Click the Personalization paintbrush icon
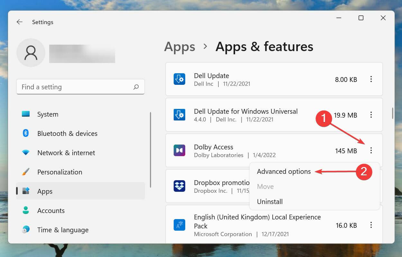The width and height of the screenshot is (402, 257). (27, 172)
